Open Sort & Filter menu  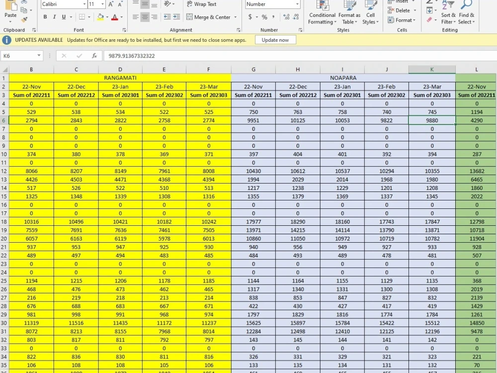(x=448, y=13)
